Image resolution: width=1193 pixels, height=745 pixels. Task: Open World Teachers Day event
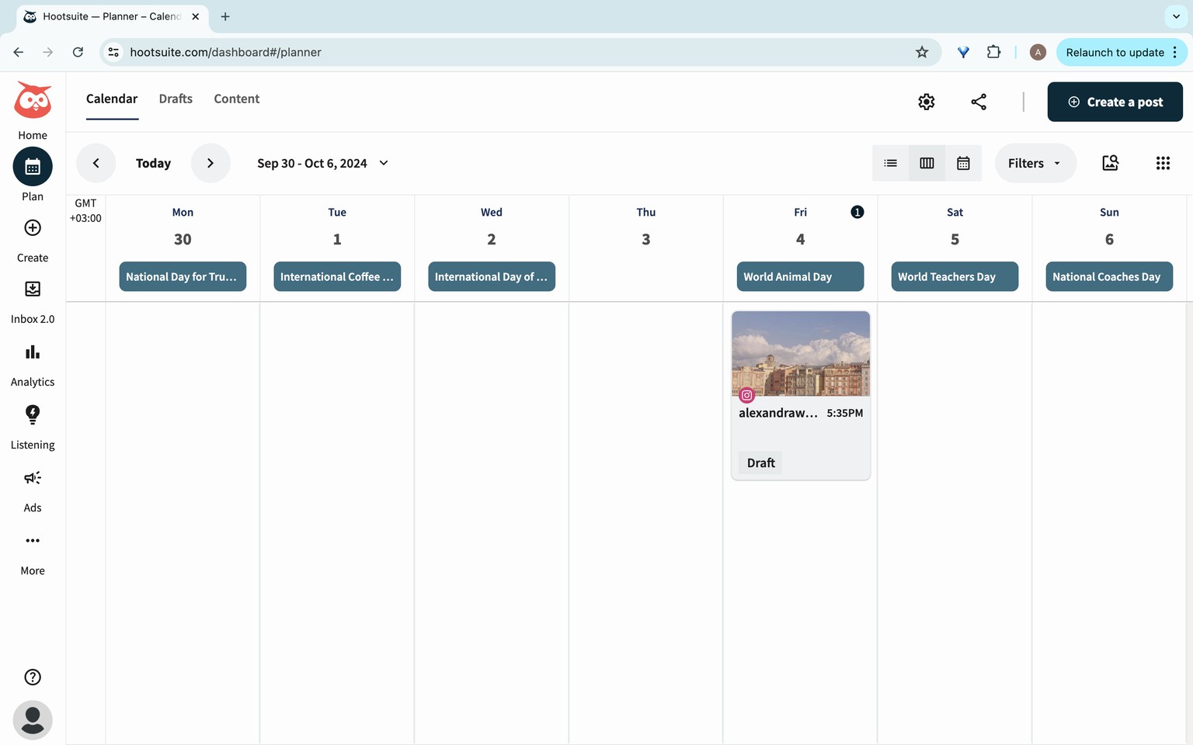[955, 276]
